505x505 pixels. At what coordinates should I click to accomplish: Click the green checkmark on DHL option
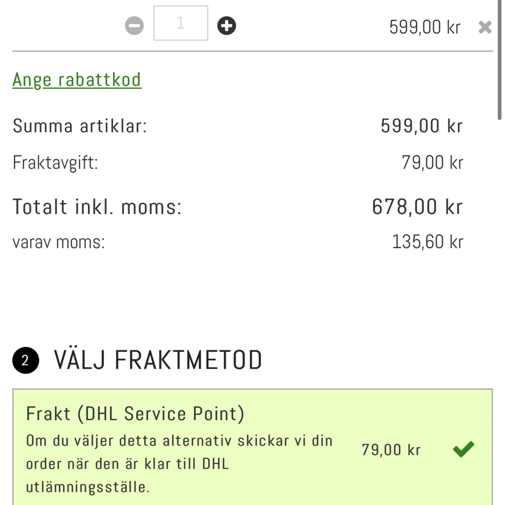click(463, 449)
